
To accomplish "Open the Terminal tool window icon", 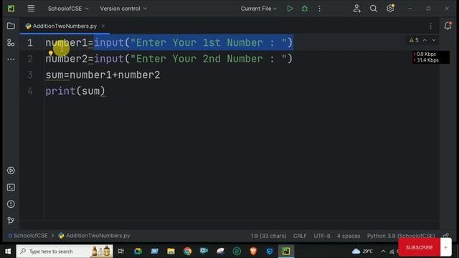I will 11,187.
